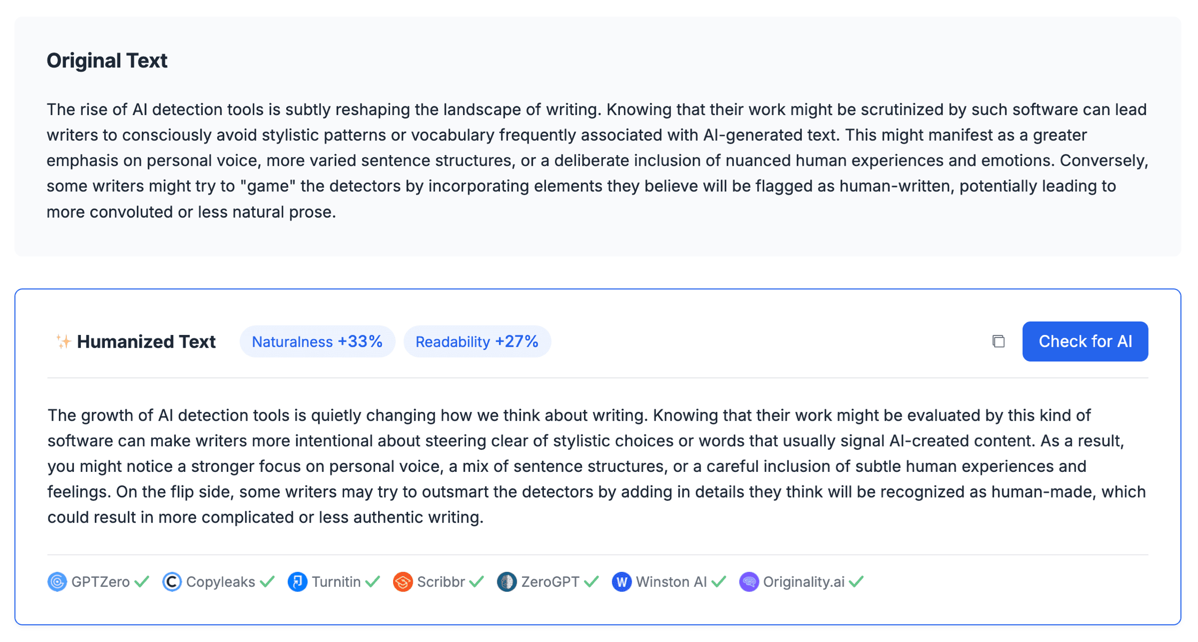Click the ZeroGPT logo icon
The height and width of the screenshot is (642, 1198).
[x=506, y=582]
